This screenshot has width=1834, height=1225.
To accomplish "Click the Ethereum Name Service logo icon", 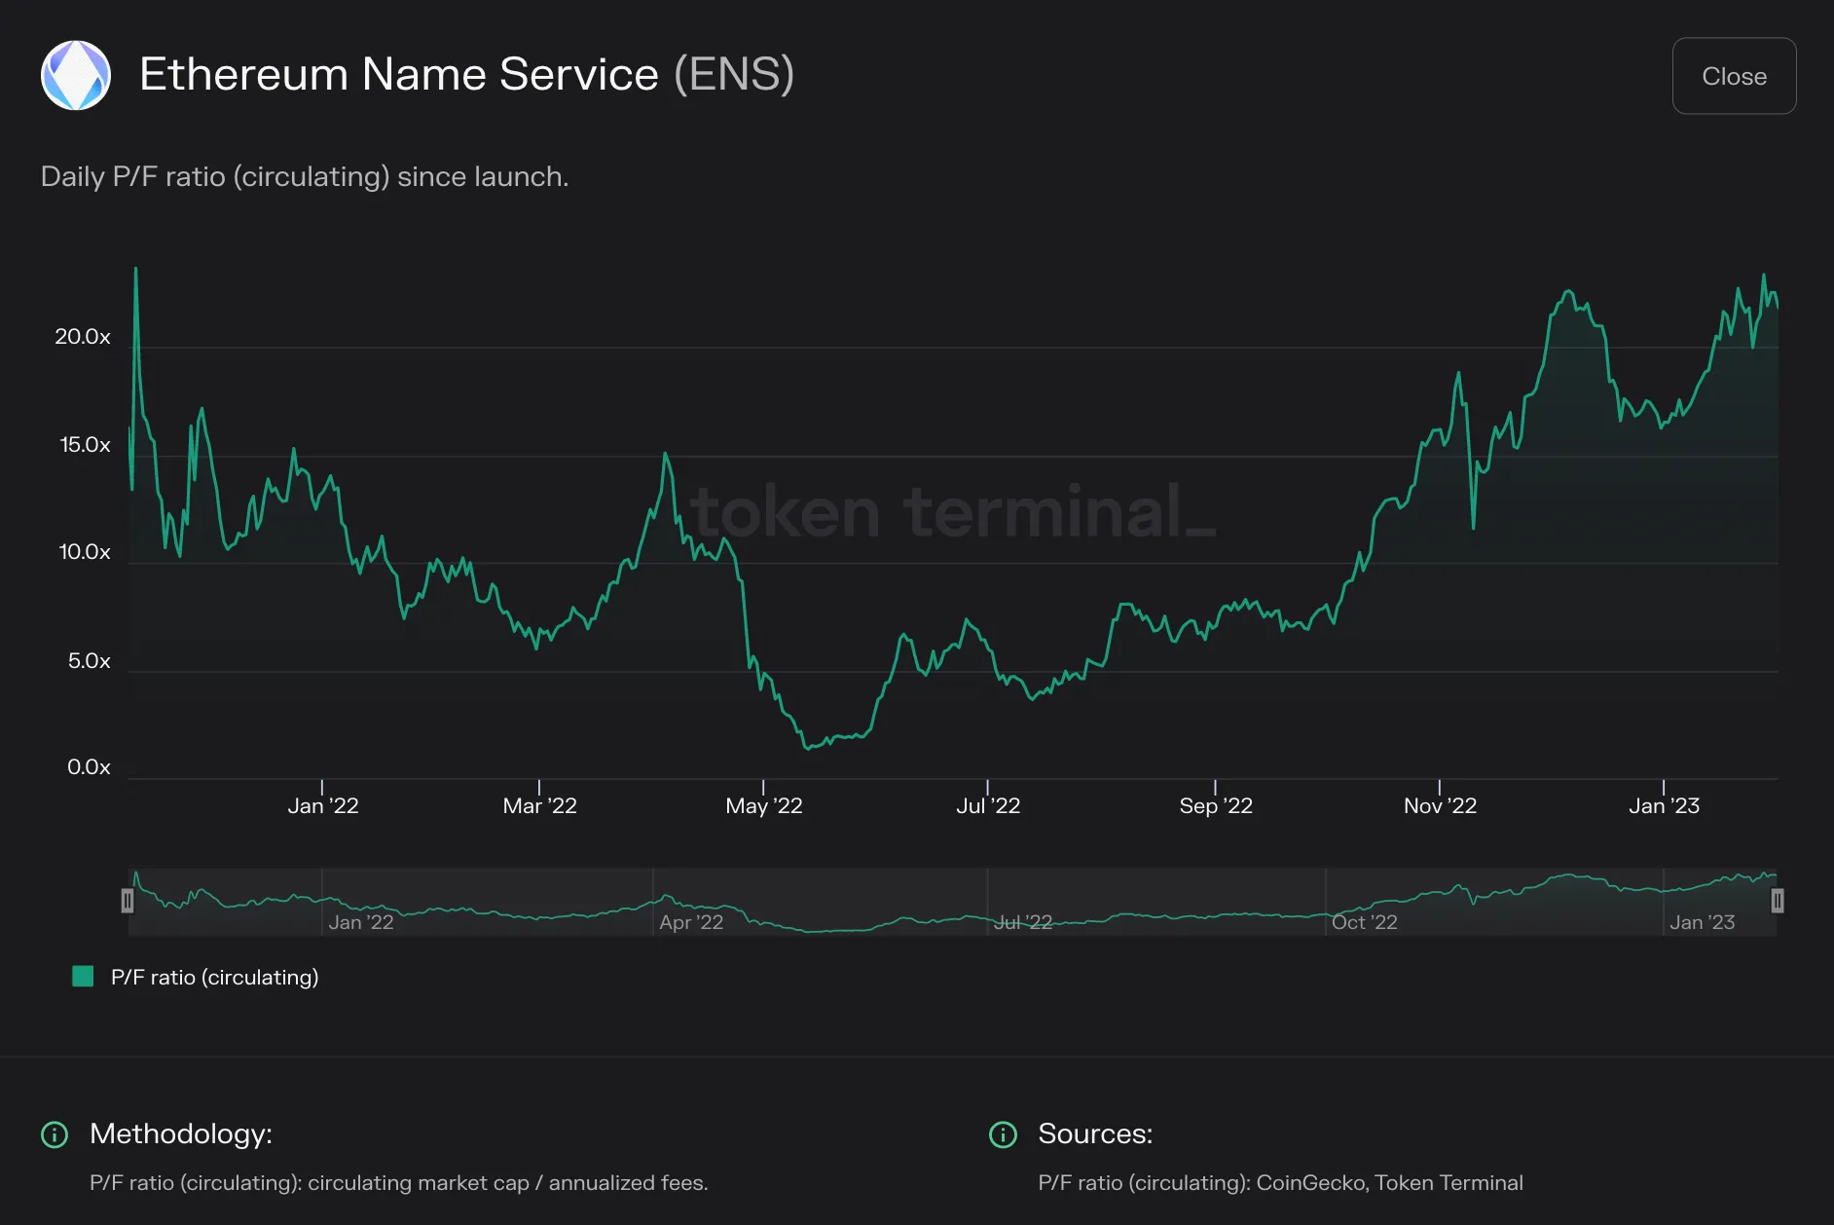I will 76,75.
